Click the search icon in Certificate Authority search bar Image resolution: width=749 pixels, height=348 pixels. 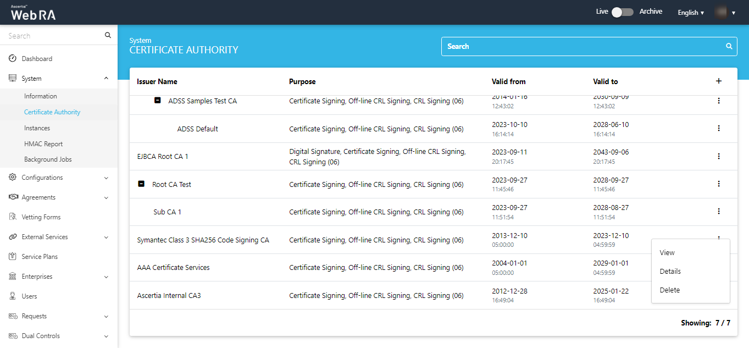click(729, 46)
